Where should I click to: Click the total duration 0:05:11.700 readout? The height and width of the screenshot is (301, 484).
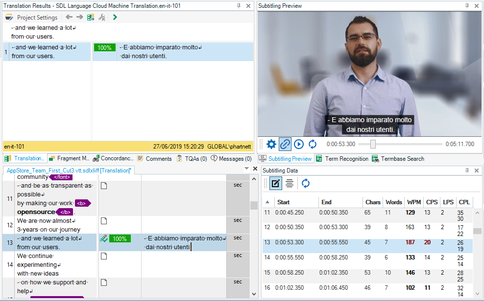point(460,144)
